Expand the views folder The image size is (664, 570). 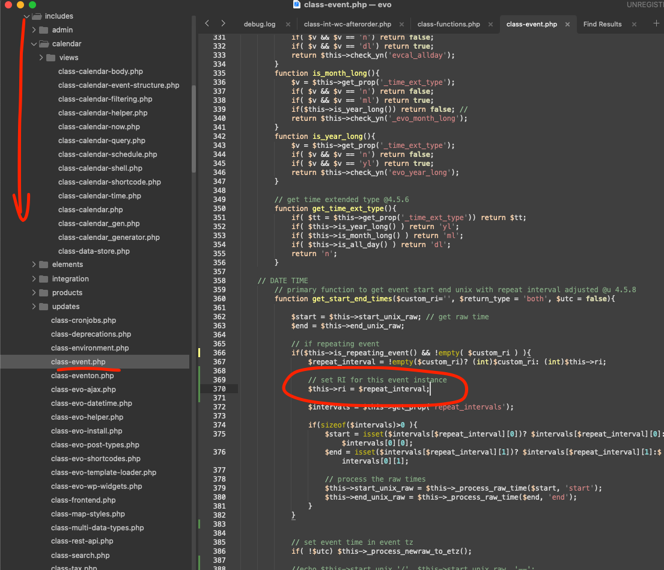coord(41,58)
